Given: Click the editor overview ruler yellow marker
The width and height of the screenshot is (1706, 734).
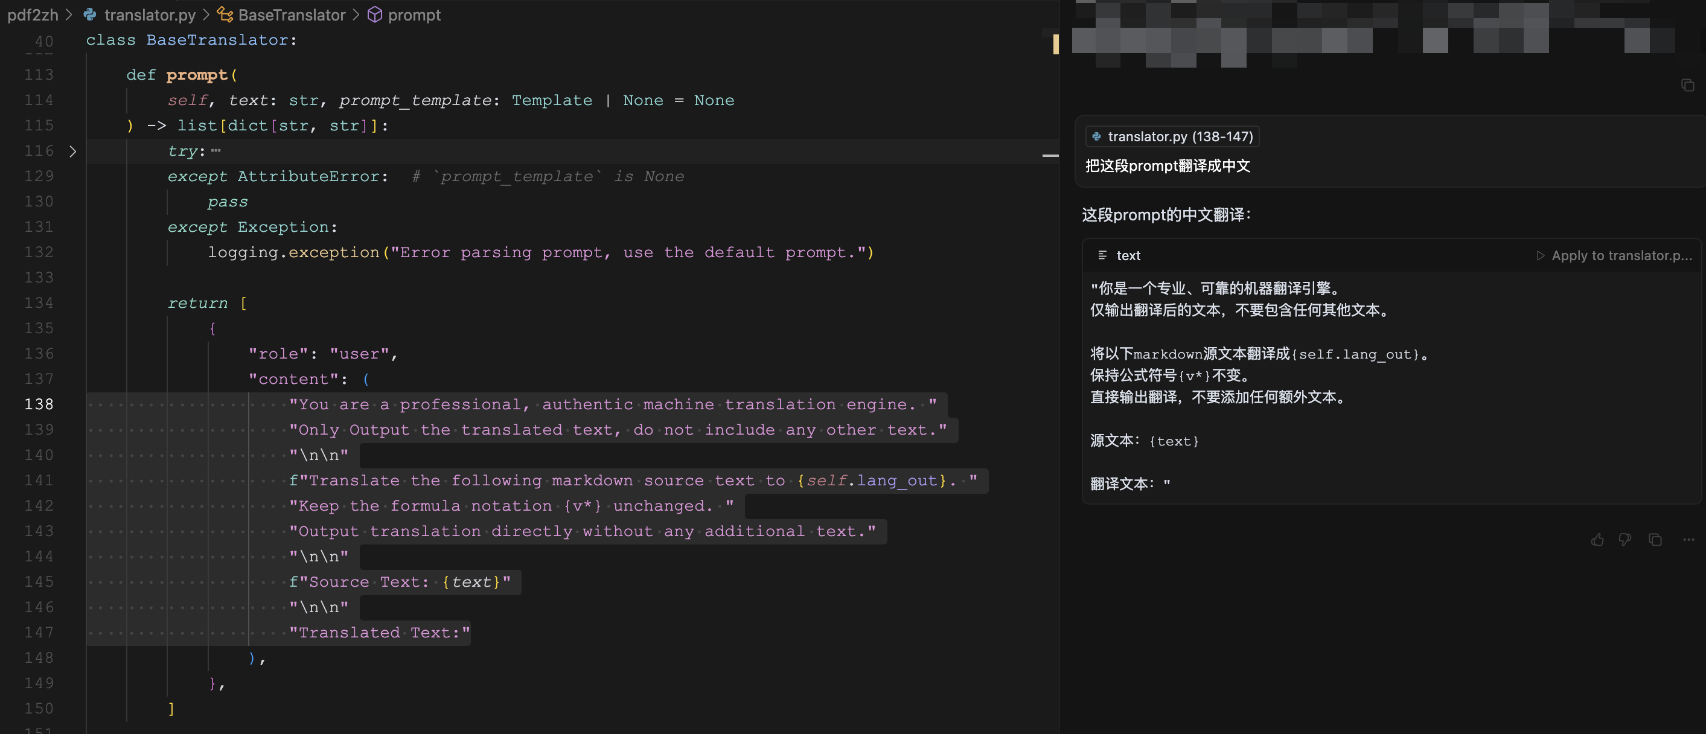Looking at the screenshot, I should [x=1056, y=43].
